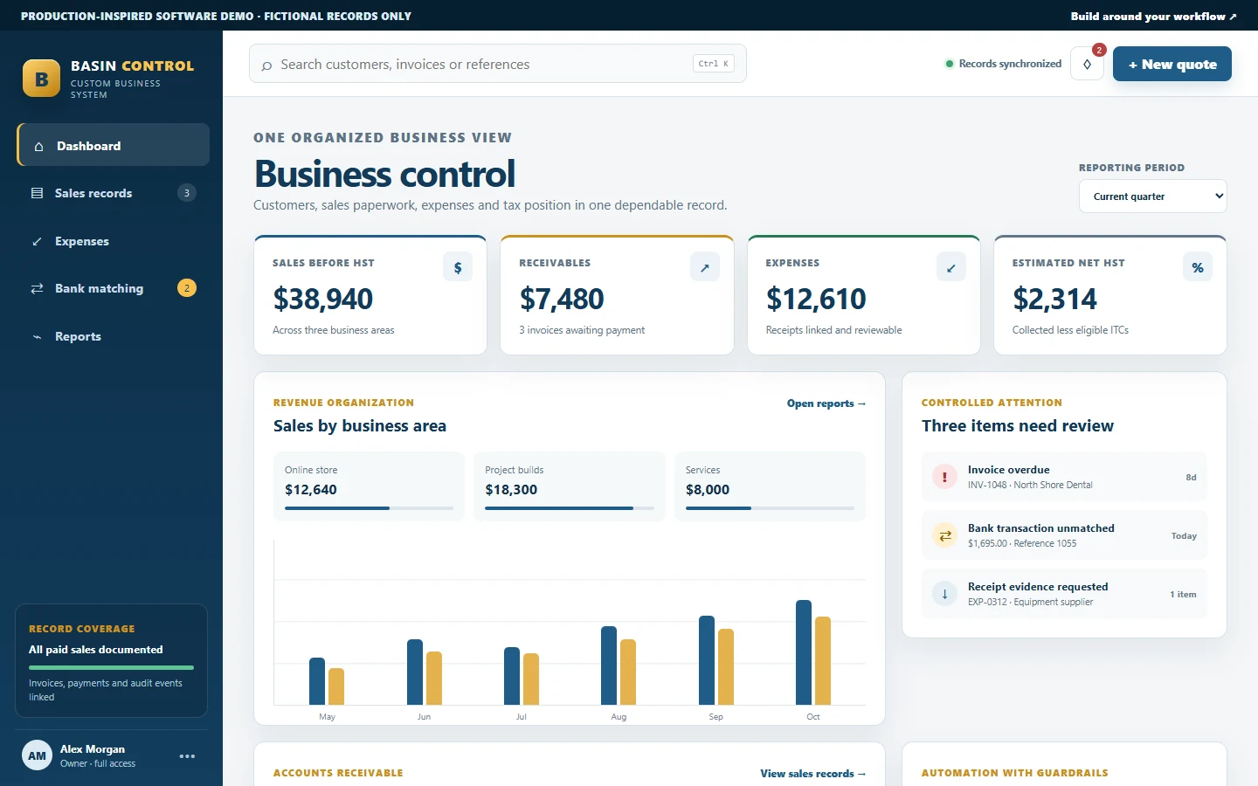Click the $12,610 expenses value
The width and height of the screenshot is (1258, 786).
pos(816,300)
